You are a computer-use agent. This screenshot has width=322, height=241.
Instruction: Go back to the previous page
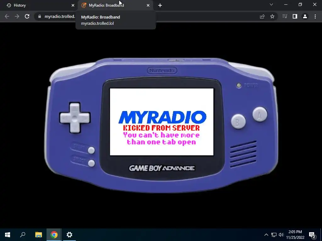tap(7, 16)
